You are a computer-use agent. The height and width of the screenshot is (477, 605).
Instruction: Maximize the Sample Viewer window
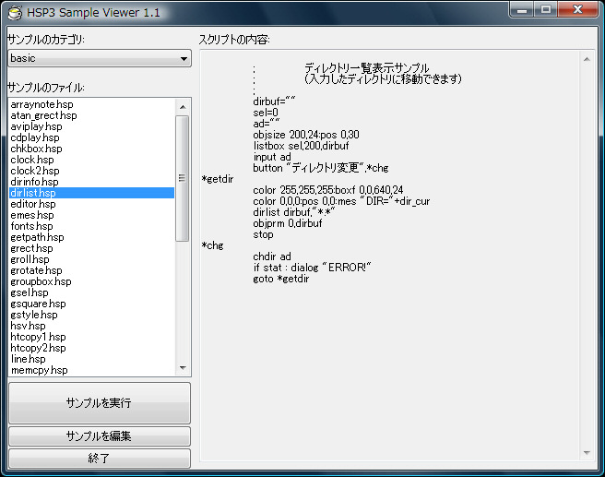pyautogui.click(x=546, y=9)
